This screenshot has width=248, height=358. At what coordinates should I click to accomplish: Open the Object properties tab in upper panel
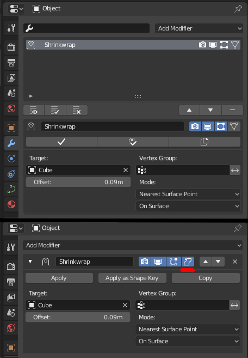point(11,128)
